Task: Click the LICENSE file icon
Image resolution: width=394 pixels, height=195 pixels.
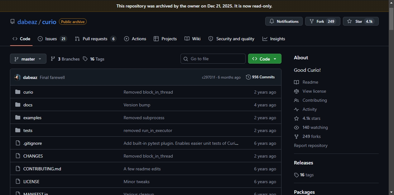Action: (x=18, y=182)
